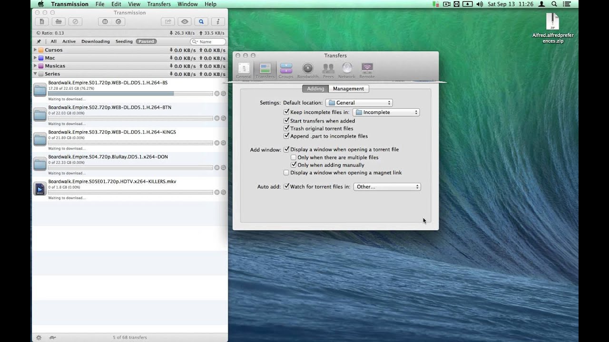609x342 pixels.
Task: Filter transfers by All
Action: point(54,41)
